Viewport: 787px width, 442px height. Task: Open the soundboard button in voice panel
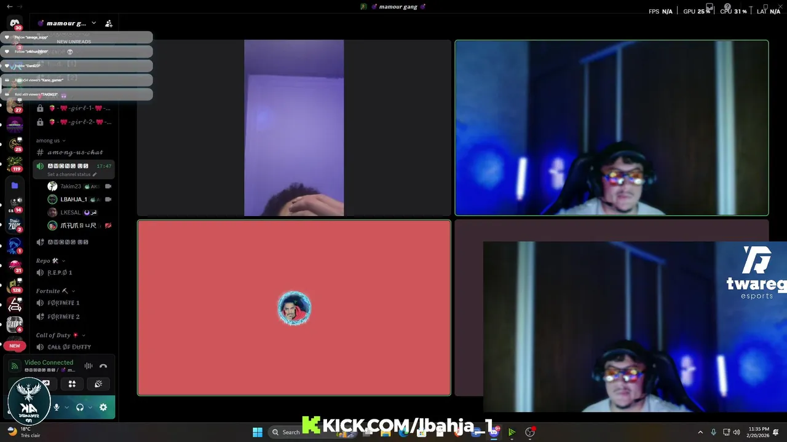[98, 384]
